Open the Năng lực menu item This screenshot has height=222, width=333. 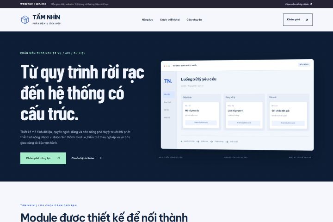point(148,20)
